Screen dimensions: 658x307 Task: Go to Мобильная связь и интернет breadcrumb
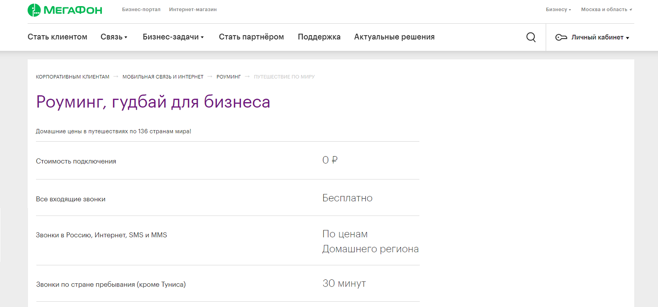tap(163, 77)
